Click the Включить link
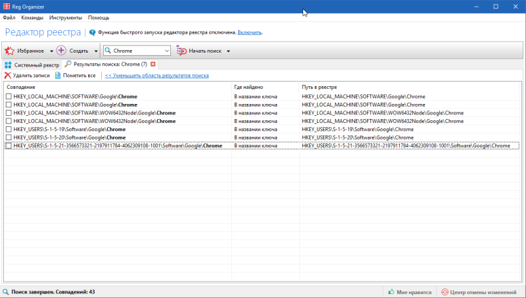This screenshot has height=298, width=526. pyautogui.click(x=249, y=32)
